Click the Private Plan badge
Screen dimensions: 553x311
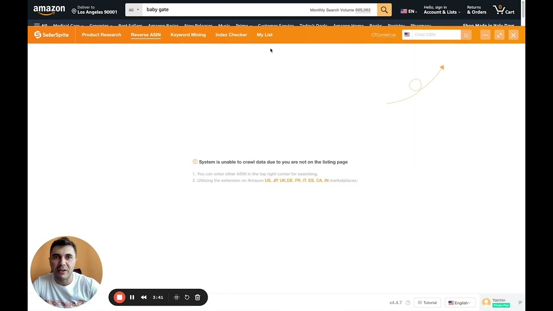click(x=501, y=305)
